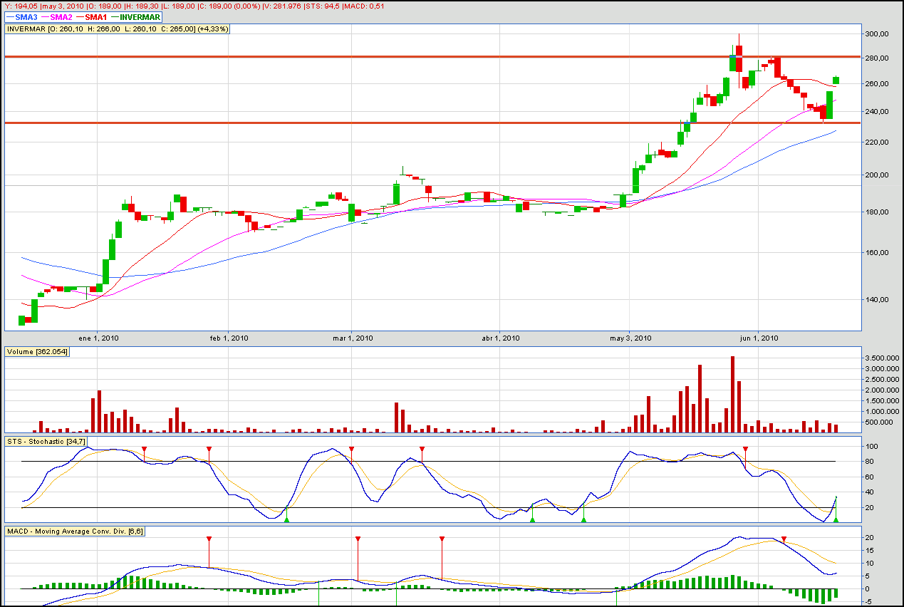Click the may 3, 2010 date axis label
The height and width of the screenshot is (607, 904).
(x=630, y=338)
